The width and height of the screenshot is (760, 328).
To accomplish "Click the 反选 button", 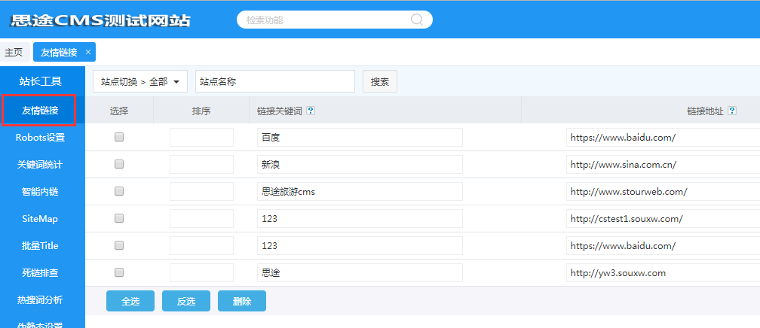I will point(186,301).
